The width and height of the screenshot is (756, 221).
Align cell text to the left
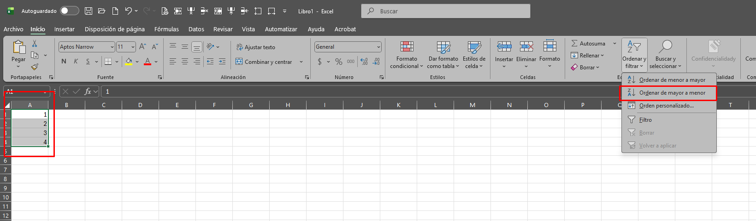(x=173, y=62)
